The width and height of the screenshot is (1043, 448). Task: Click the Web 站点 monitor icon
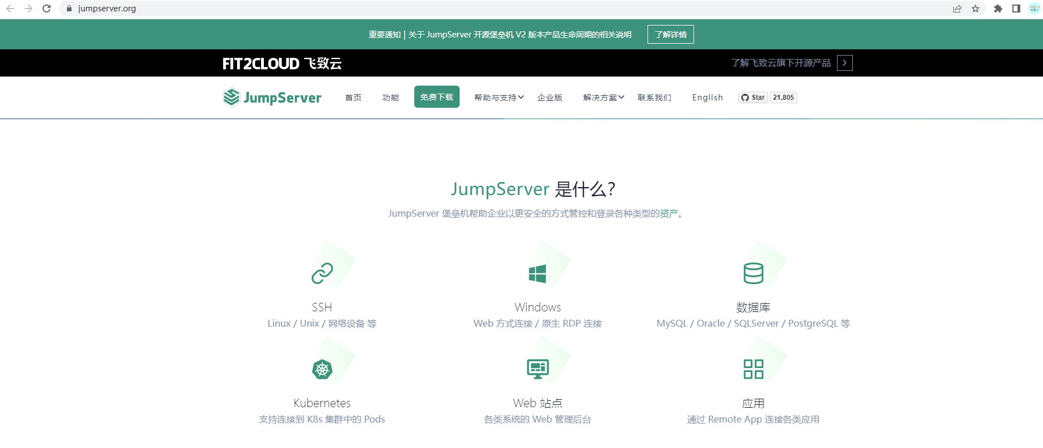click(538, 369)
